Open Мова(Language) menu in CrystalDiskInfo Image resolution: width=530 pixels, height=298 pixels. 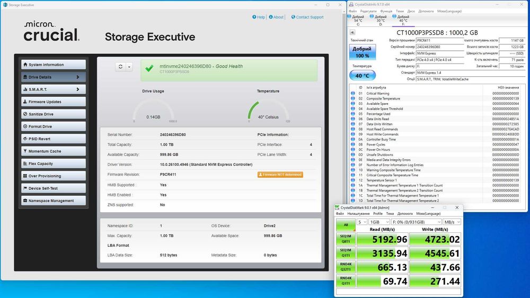[x=449, y=11]
